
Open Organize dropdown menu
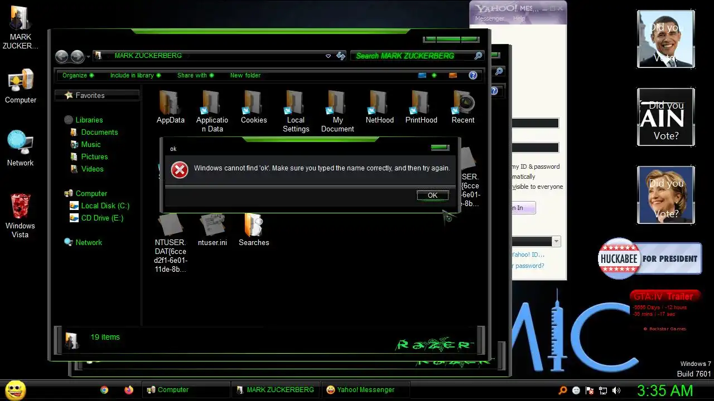point(78,75)
